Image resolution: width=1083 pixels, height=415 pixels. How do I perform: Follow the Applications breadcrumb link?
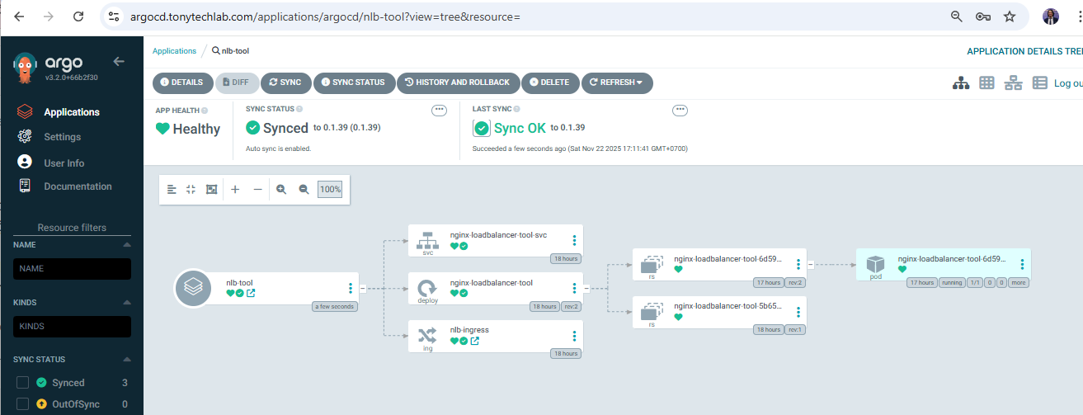tap(174, 51)
